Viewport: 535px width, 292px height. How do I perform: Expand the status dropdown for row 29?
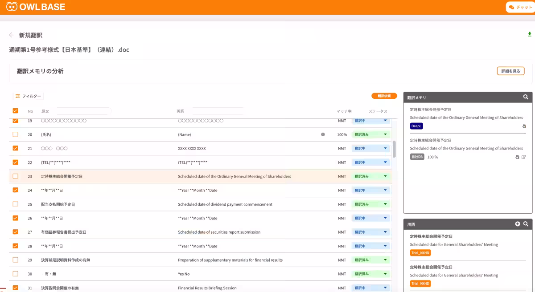click(x=370, y=260)
